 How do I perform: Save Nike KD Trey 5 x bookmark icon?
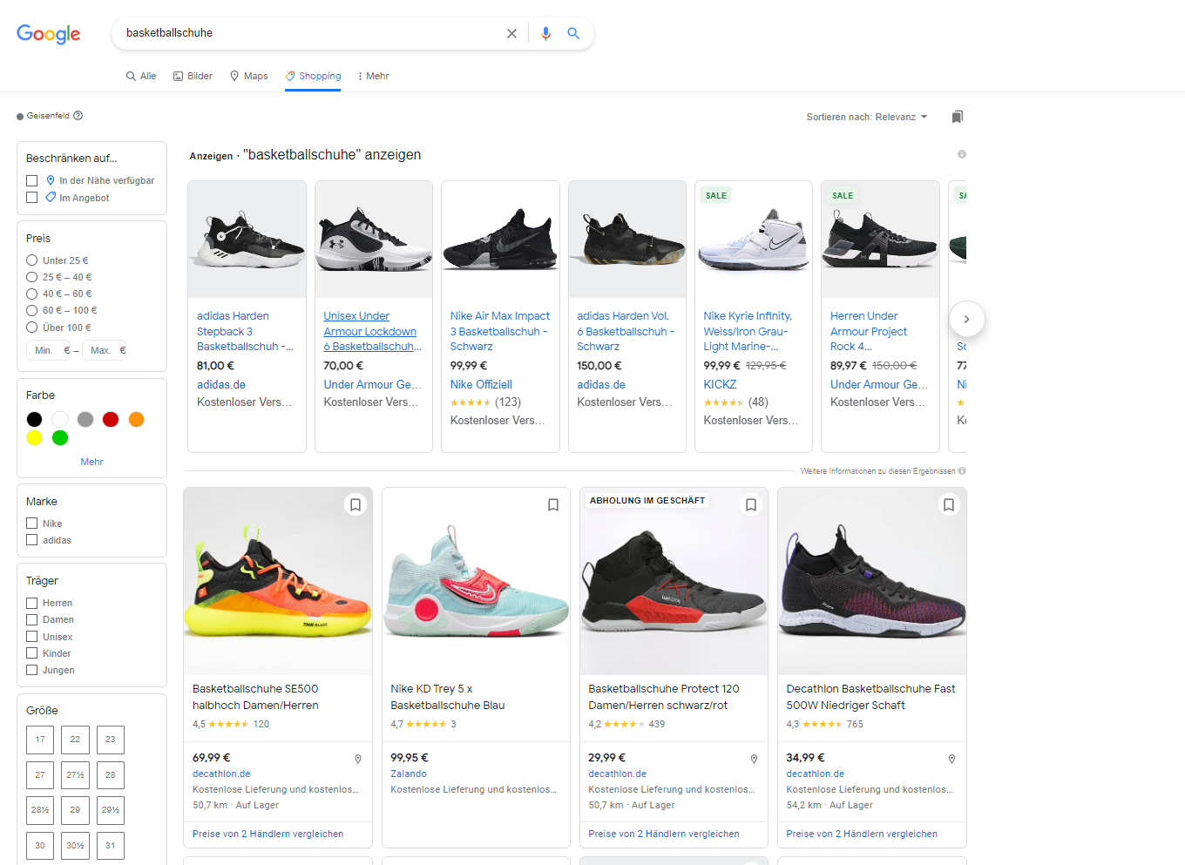[x=553, y=505]
